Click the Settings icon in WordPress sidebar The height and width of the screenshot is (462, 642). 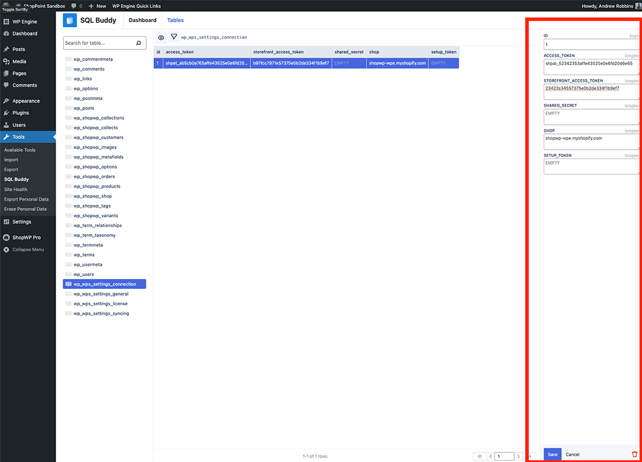pos(6,222)
